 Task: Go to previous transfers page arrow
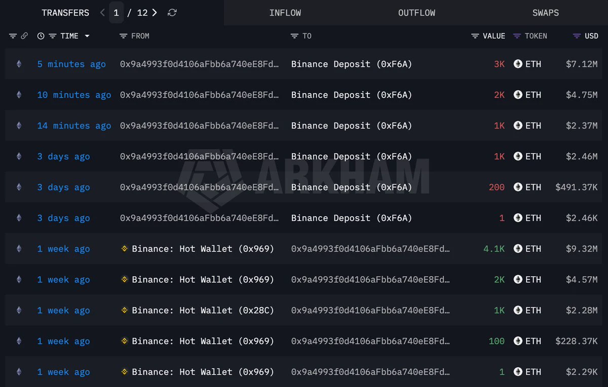click(103, 13)
